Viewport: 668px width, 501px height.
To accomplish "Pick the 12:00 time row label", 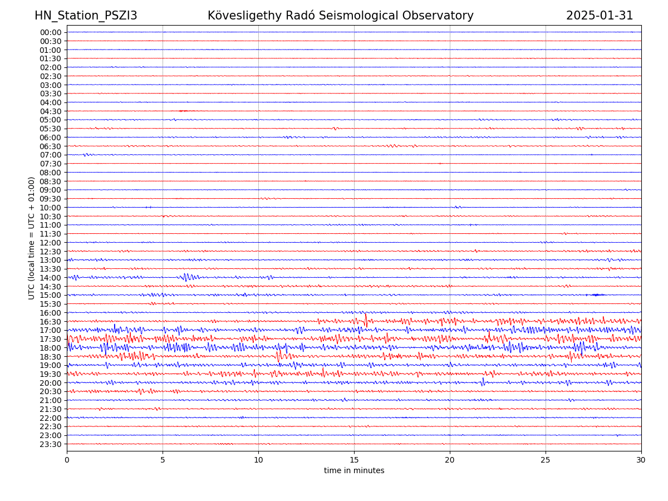I will pos(50,243).
